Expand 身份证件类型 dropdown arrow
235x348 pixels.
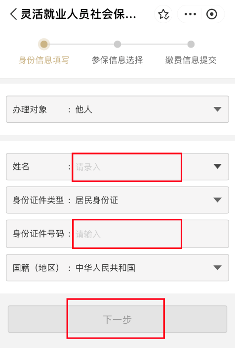(217, 200)
